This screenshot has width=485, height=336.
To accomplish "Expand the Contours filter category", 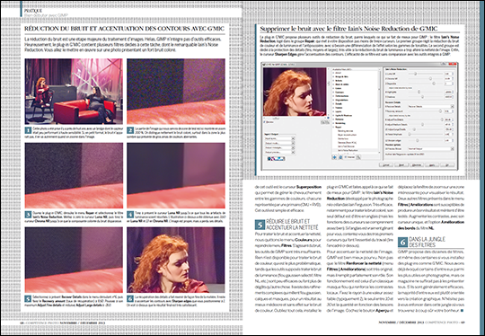I will click(x=333, y=93).
